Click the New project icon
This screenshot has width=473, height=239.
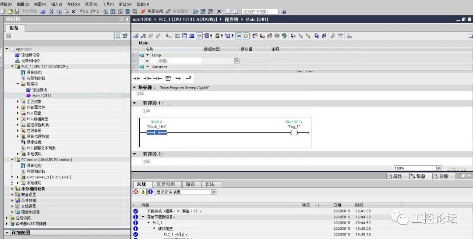pos(3,11)
